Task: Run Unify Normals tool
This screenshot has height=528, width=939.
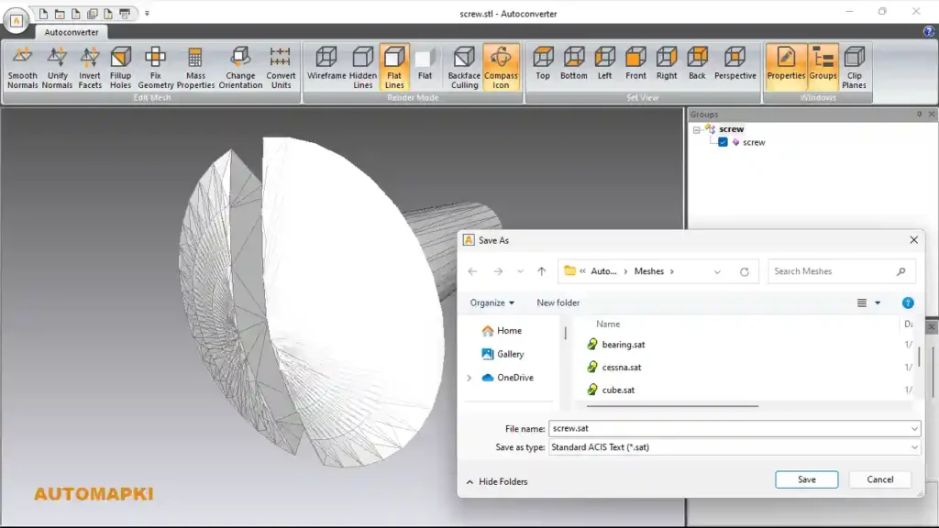Action: pos(57,67)
